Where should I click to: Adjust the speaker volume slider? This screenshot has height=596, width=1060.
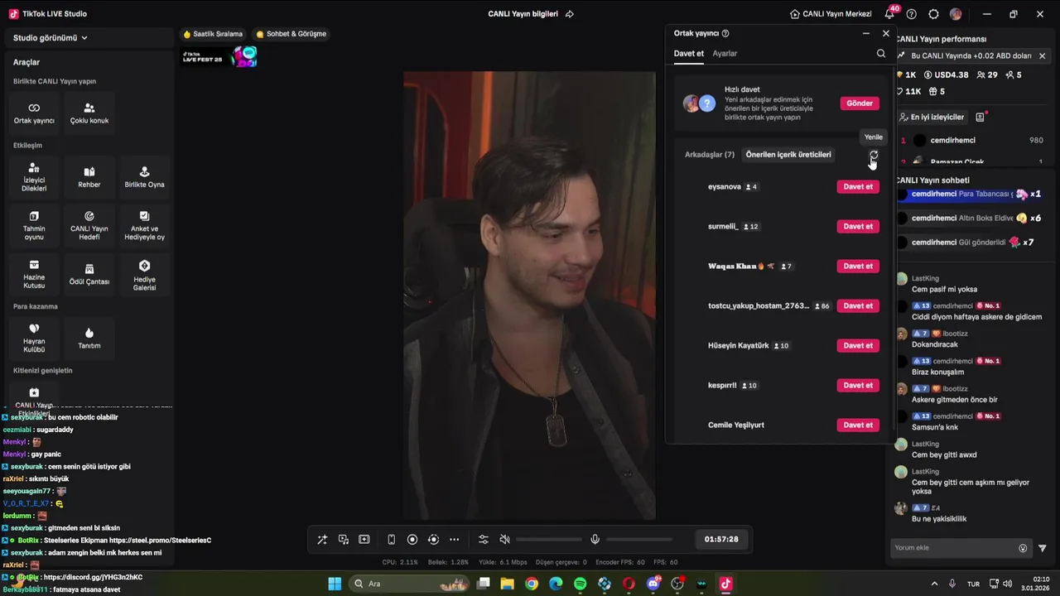548,540
